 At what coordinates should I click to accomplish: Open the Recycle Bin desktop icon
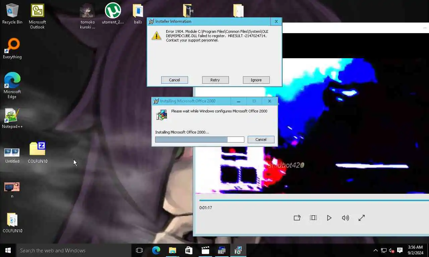click(x=12, y=14)
